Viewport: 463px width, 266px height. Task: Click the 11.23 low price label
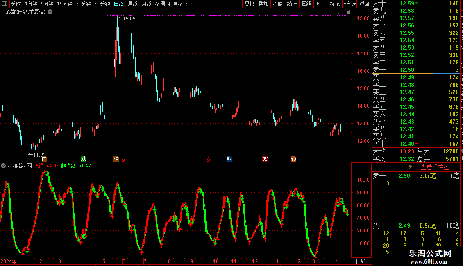(x=40, y=155)
